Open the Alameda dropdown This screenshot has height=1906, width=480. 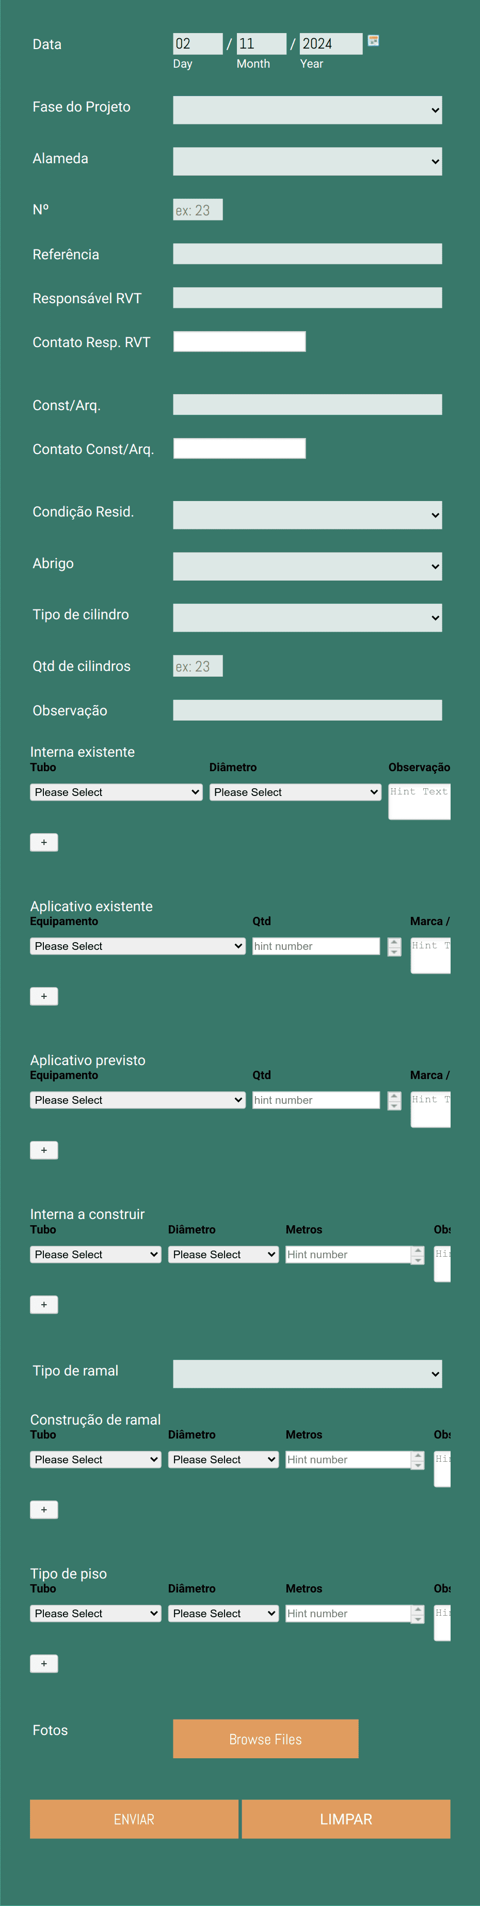pos(308,161)
